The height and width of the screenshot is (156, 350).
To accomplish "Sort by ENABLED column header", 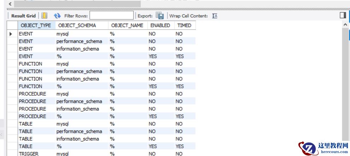I will (x=161, y=25).
